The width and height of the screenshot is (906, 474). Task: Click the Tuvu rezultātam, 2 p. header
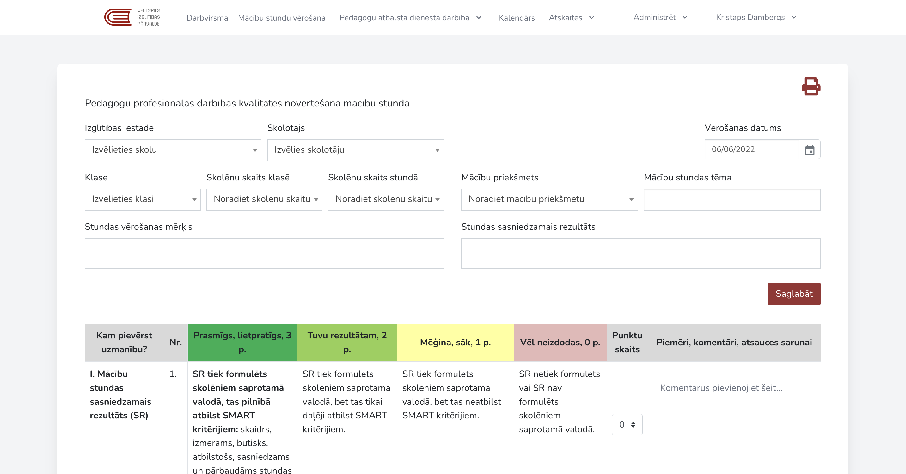[x=347, y=342]
